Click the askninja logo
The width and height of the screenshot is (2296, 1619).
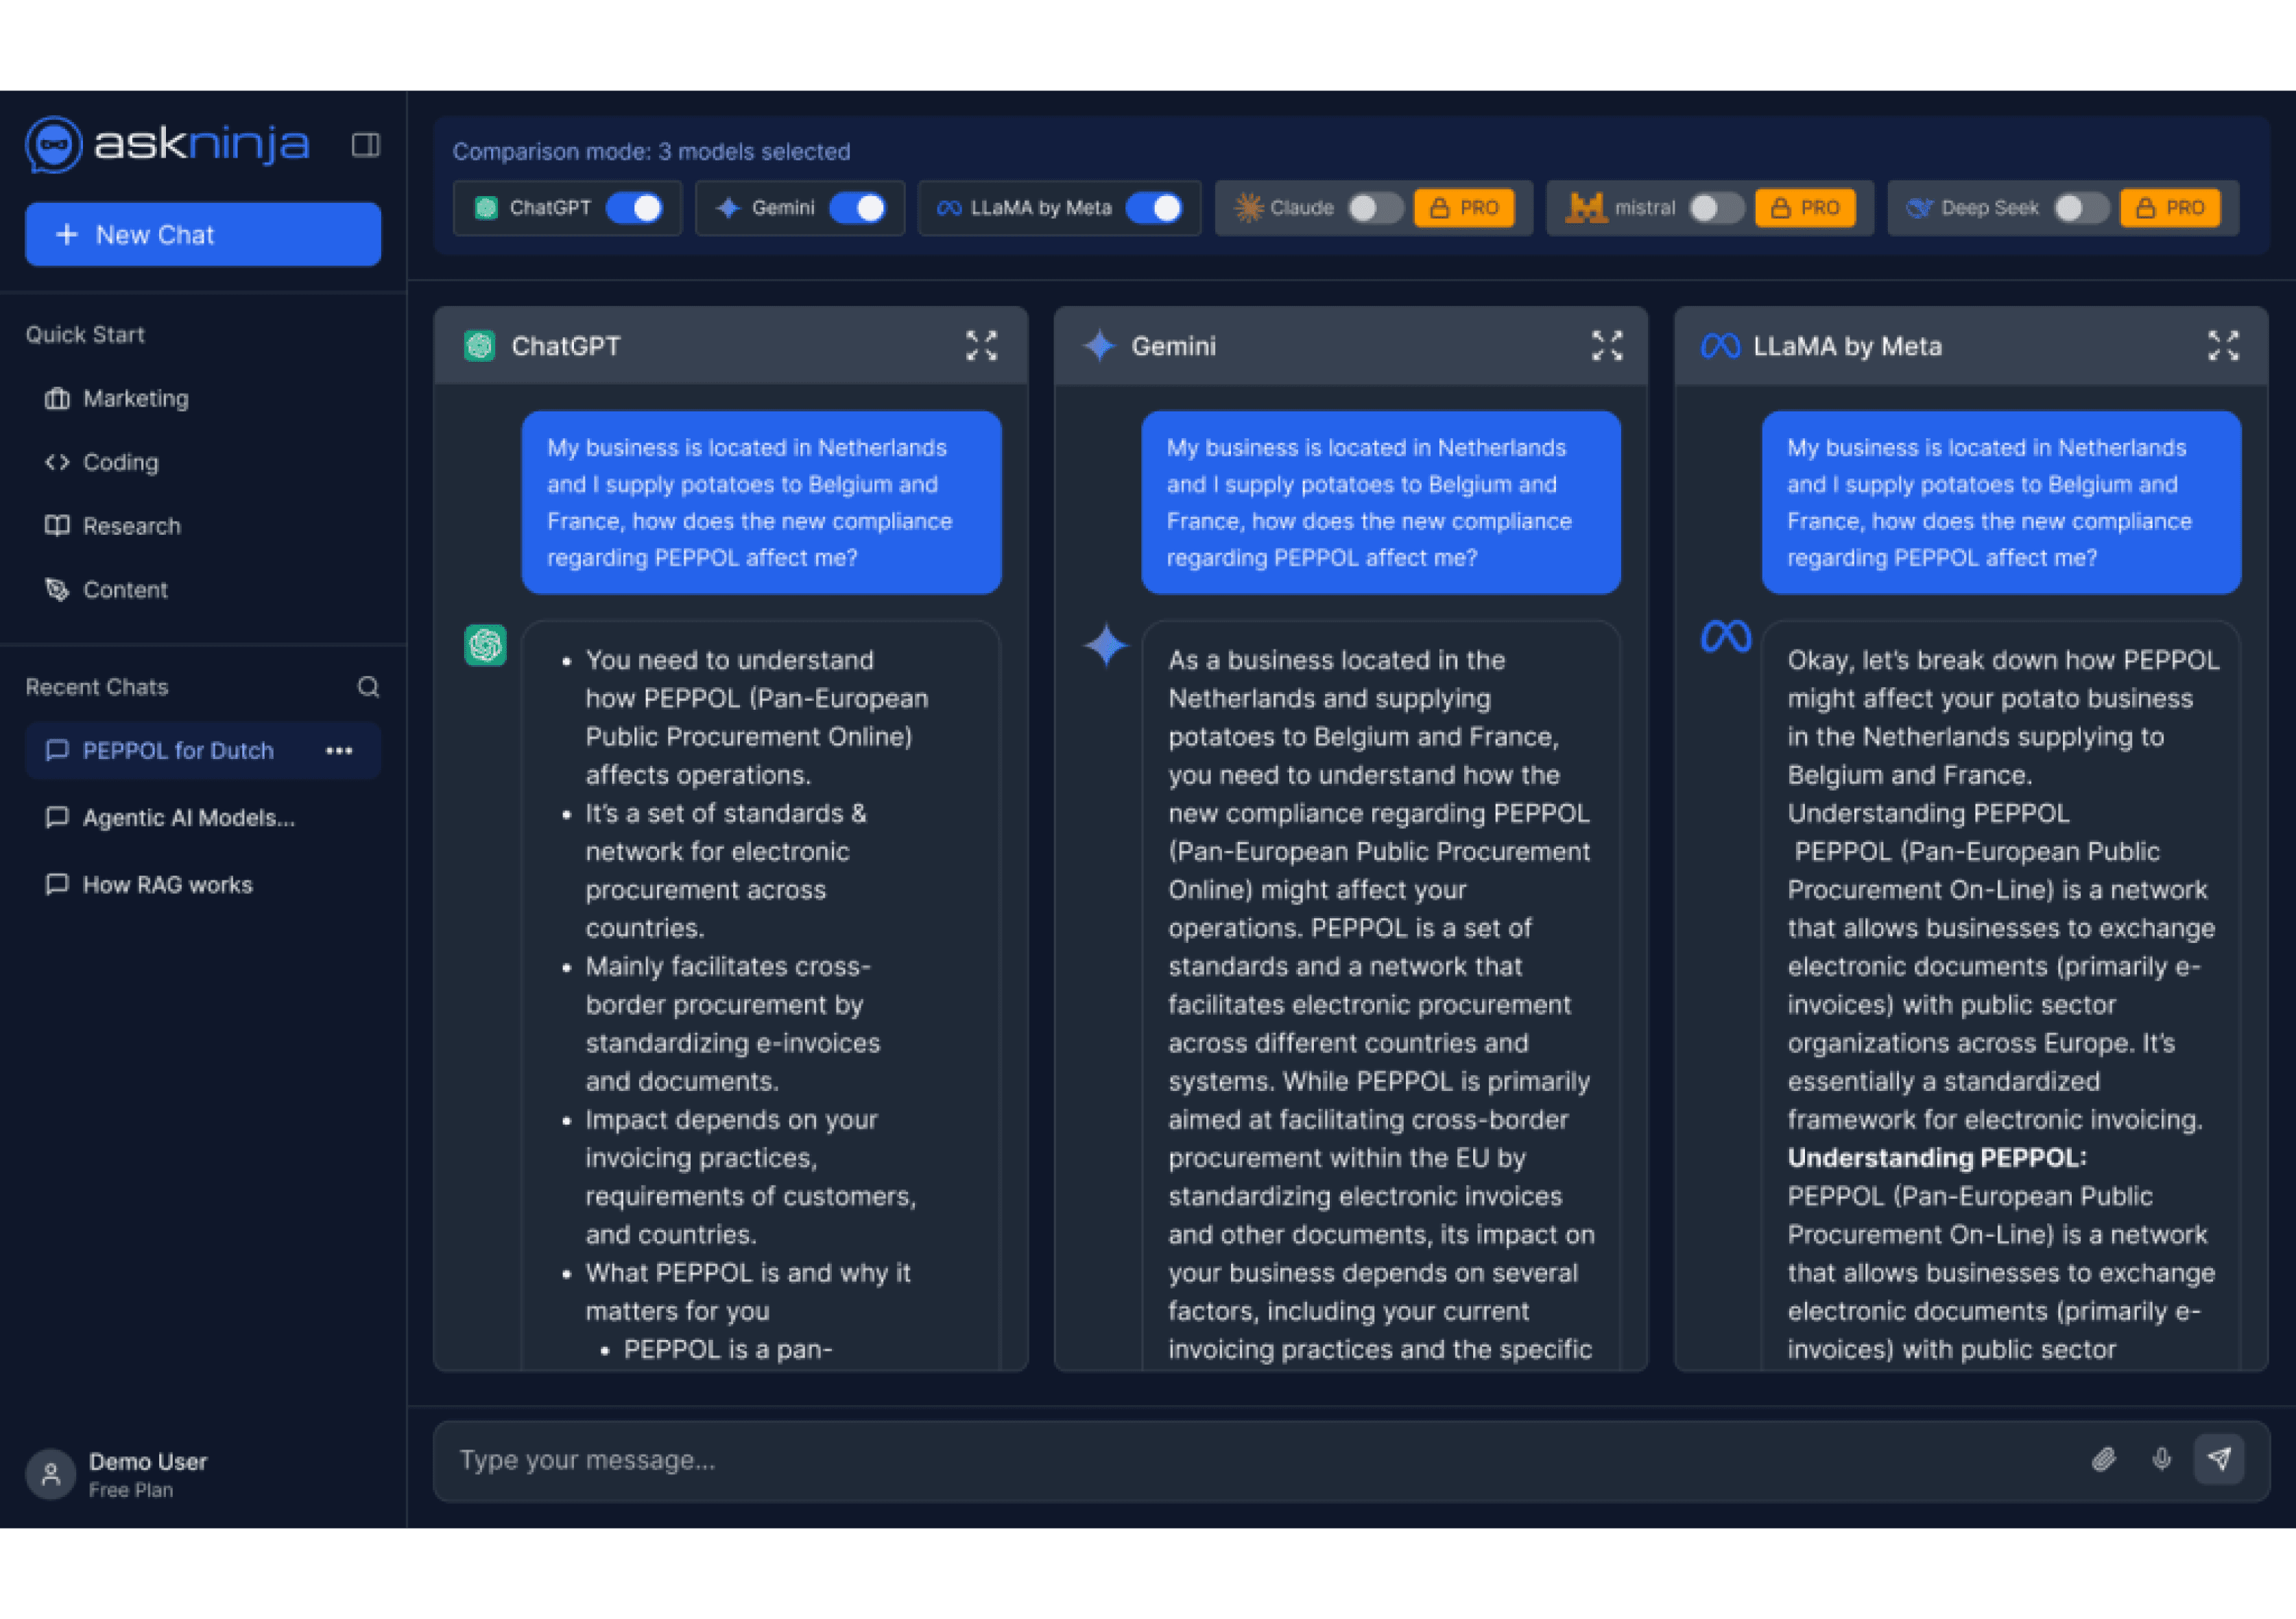point(167,144)
